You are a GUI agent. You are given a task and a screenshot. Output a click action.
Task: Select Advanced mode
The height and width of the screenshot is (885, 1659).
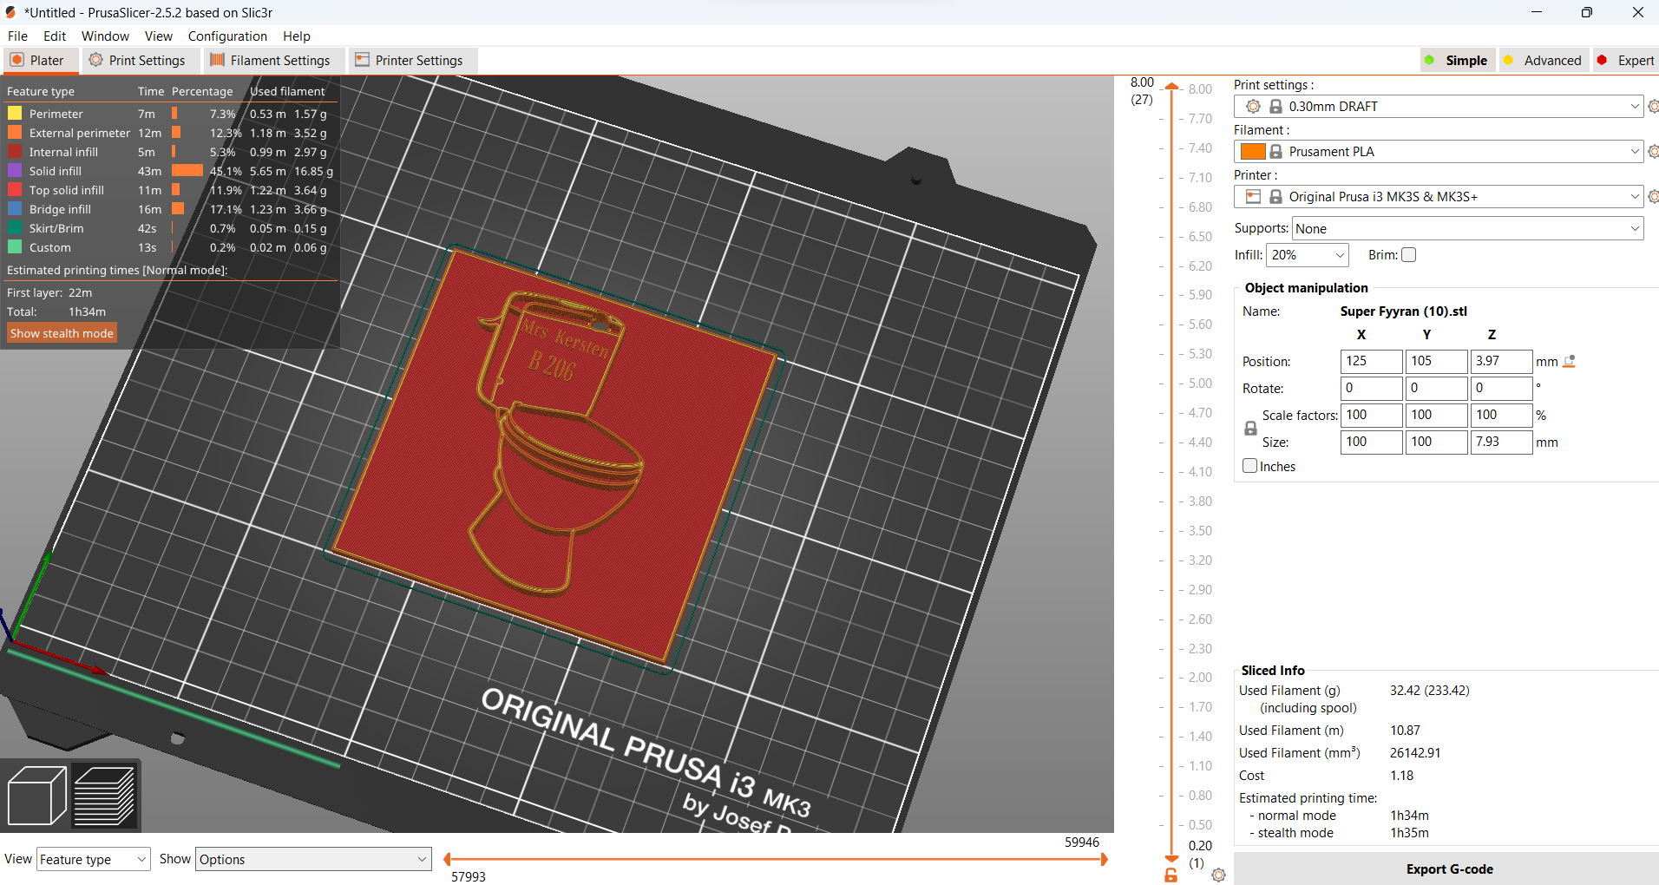coord(1543,61)
